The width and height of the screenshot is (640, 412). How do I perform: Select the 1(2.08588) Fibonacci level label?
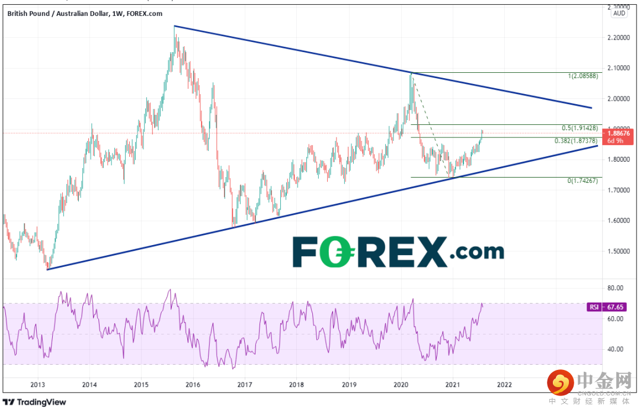(x=583, y=76)
